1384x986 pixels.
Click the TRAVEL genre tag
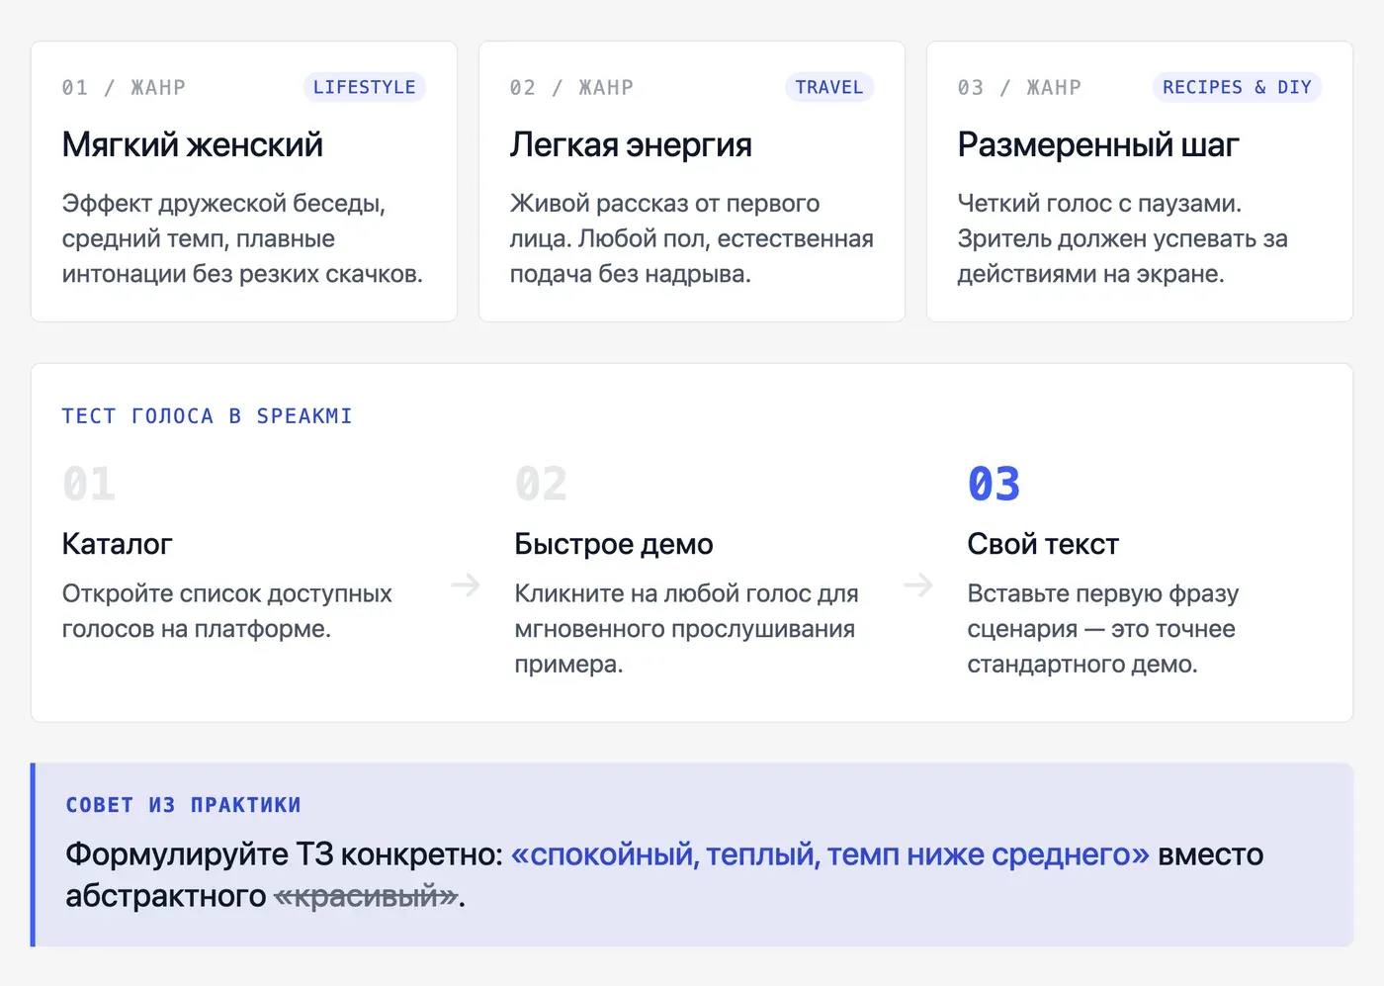(x=829, y=87)
